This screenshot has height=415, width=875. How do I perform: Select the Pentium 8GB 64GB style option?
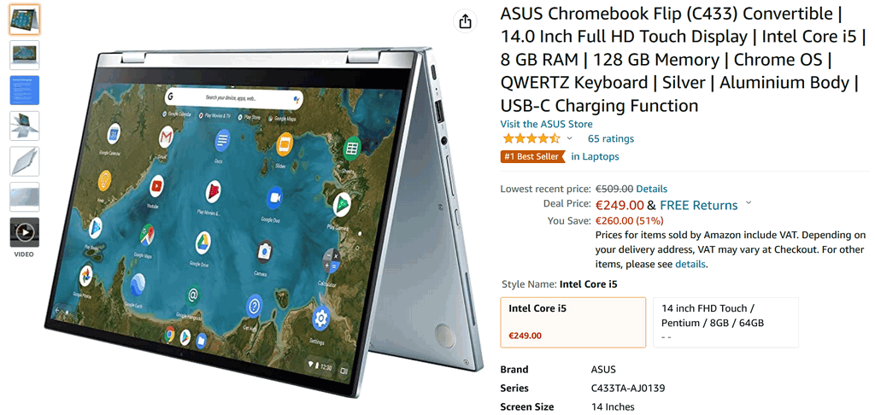point(726,323)
